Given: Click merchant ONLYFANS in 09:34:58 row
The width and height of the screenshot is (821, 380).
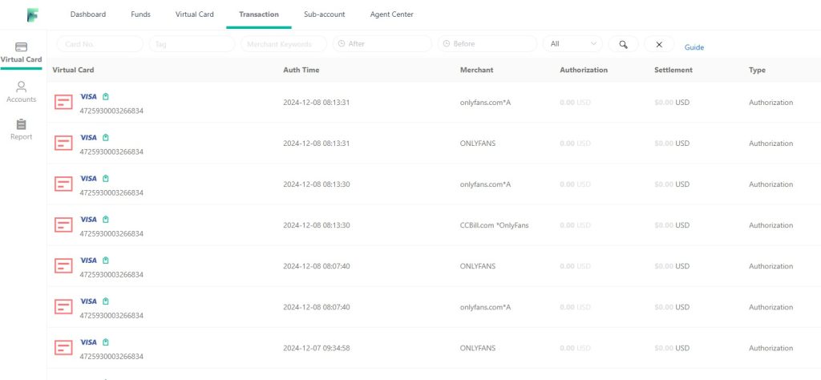Looking at the screenshot, I should [478, 348].
